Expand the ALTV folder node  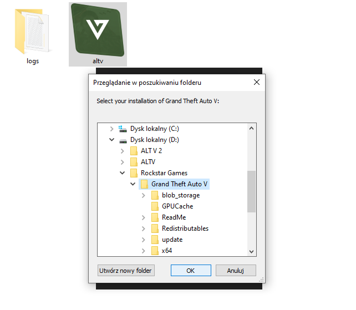(x=123, y=162)
